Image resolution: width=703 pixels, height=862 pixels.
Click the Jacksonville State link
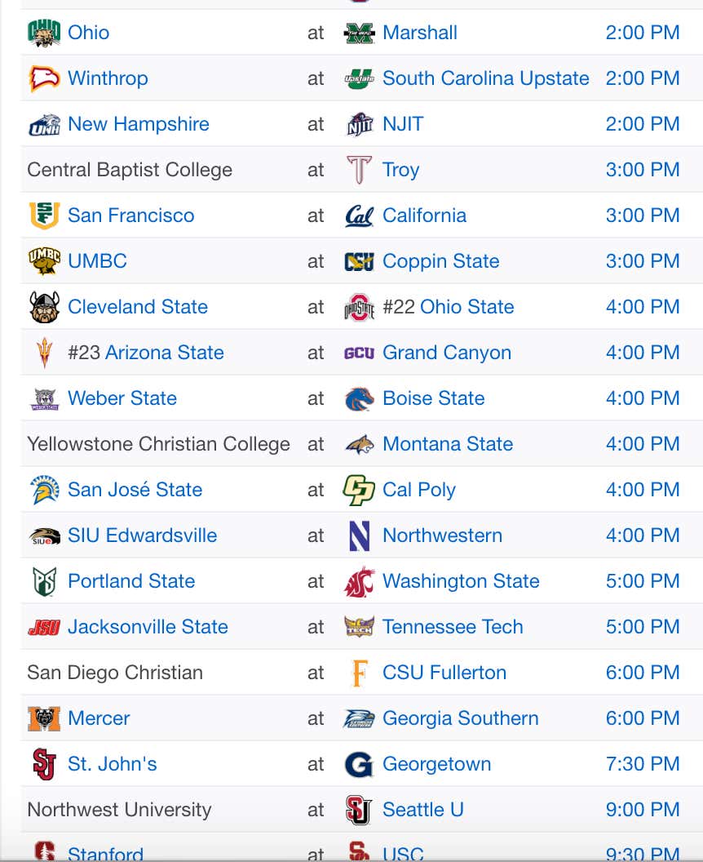tap(148, 627)
